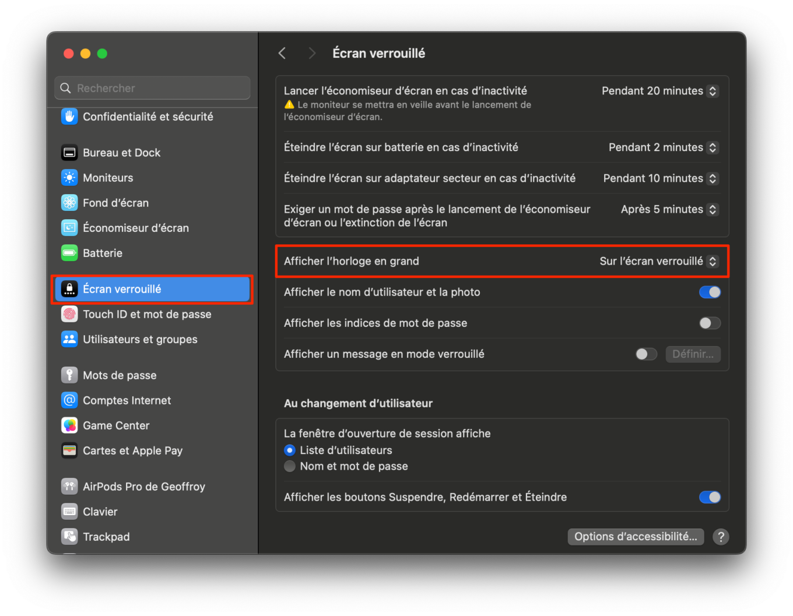Click the Économiseur d'écran icon

[69, 228]
